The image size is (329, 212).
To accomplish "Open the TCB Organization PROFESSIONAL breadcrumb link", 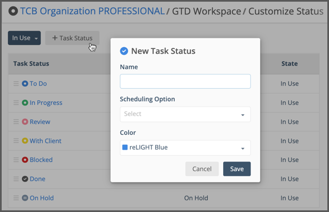I will click(92, 11).
